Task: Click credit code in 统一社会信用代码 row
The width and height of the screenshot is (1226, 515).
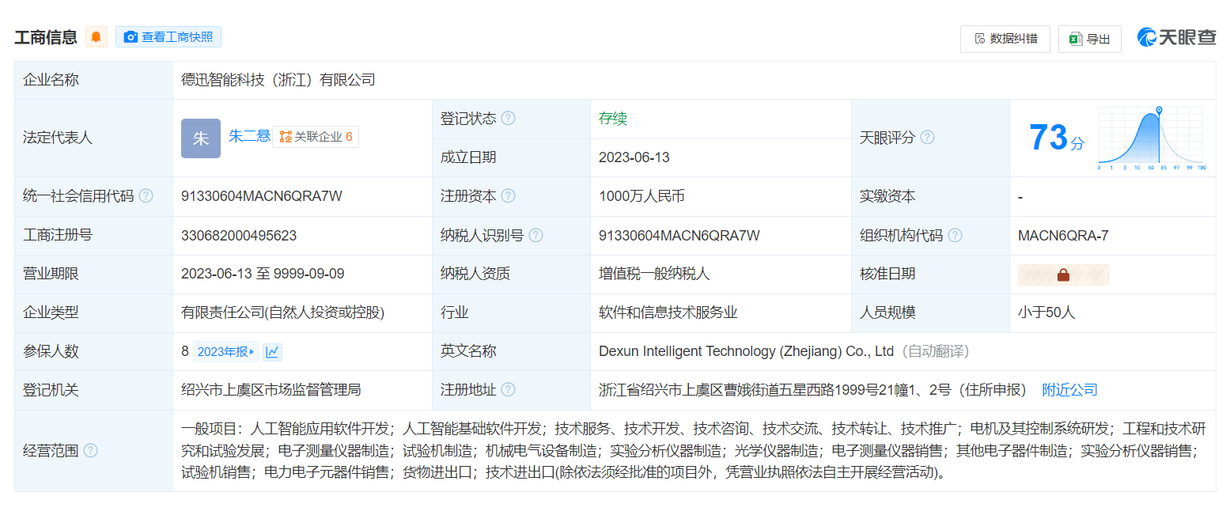Action: pyautogui.click(x=262, y=196)
